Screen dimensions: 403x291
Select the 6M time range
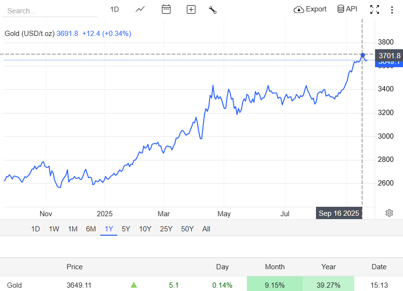click(x=91, y=229)
